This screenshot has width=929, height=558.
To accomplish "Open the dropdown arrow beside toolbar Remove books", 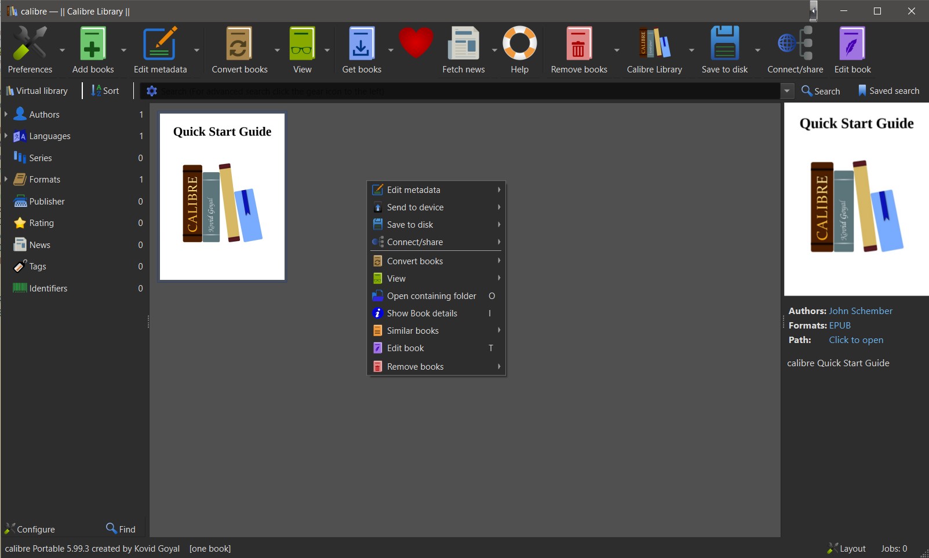I will pos(617,50).
